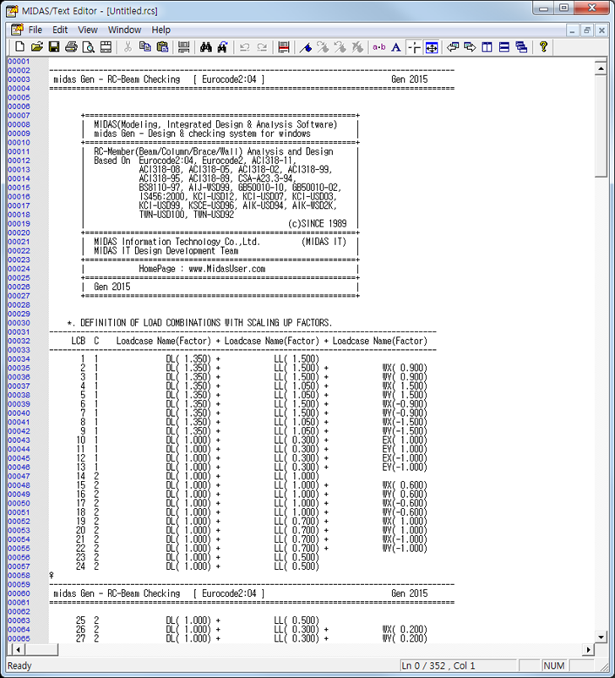Click the horizontal scrollbar right arrow

tap(588, 649)
